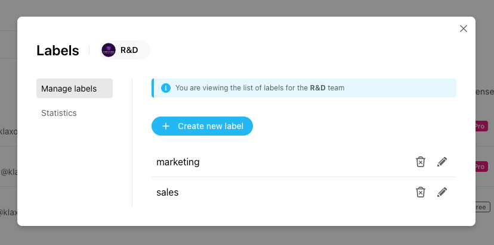Click the Labels dialog heading

tap(58, 51)
